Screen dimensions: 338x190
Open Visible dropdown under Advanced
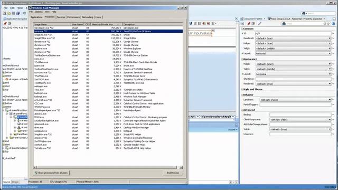click(x=301, y=129)
